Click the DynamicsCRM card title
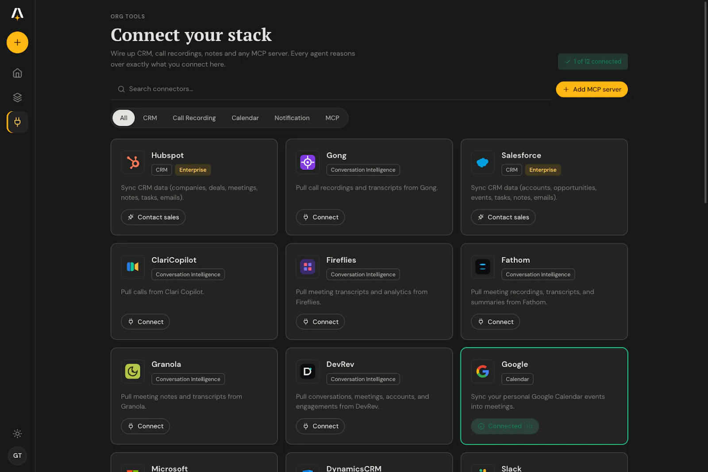This screenshot has height=472, width=708. tap(354, 468)
